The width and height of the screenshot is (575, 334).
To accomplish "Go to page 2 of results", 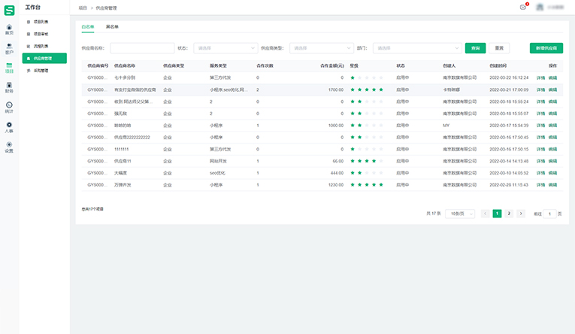I will coord(509,214).
